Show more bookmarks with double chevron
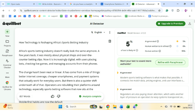 [190, 16]
